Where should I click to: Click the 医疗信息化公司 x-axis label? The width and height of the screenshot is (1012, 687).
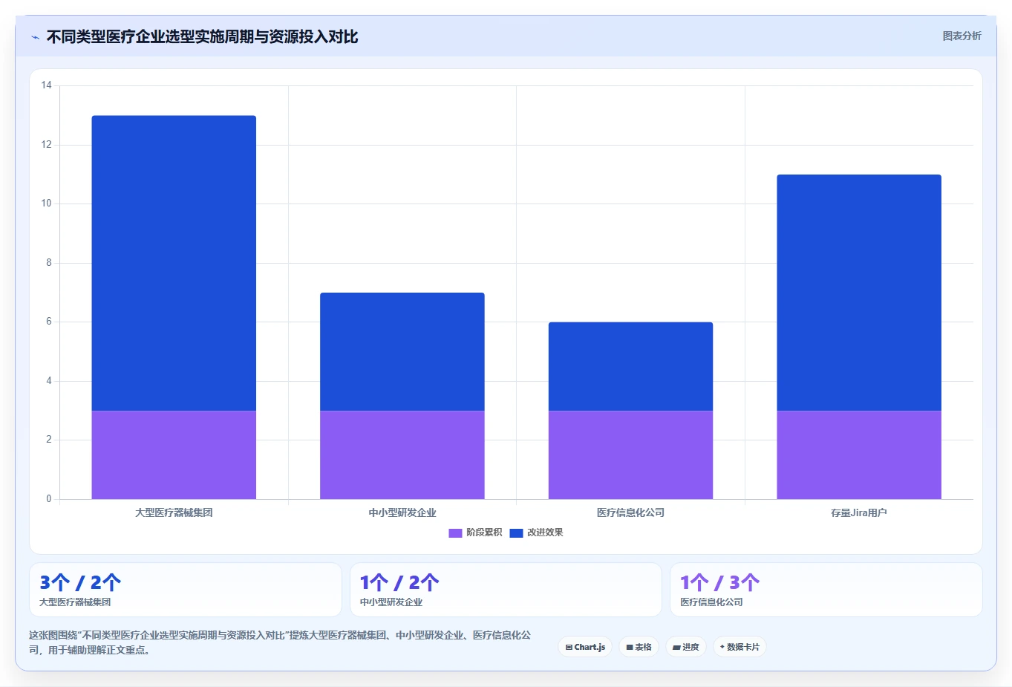point(630,512)
